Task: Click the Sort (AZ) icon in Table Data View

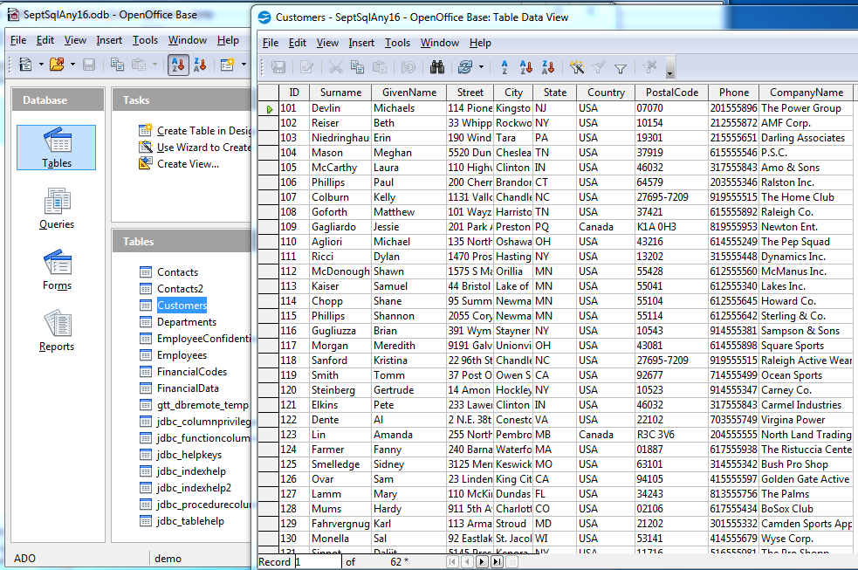Action: (505, 67)
